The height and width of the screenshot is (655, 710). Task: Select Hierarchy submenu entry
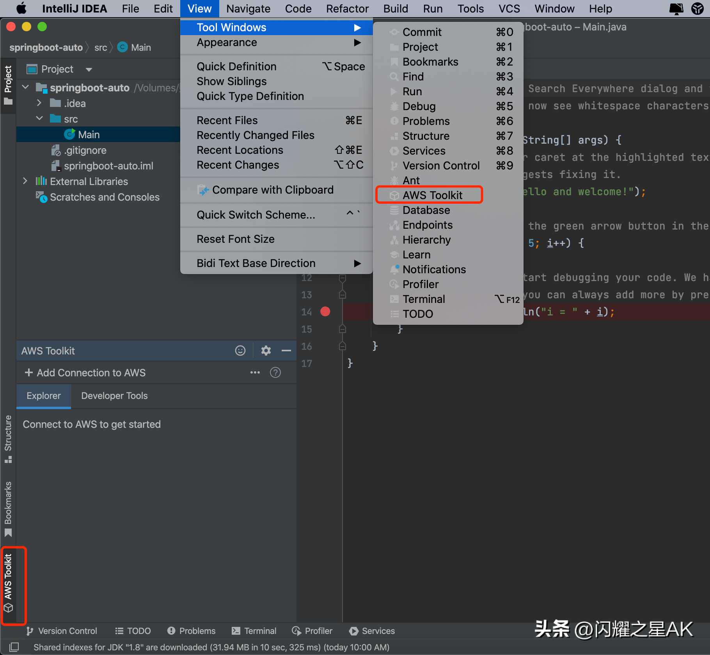[448, 240]
